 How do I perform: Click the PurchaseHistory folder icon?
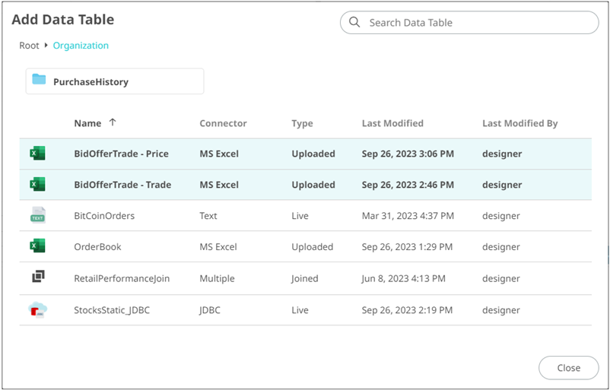point(39,81)
